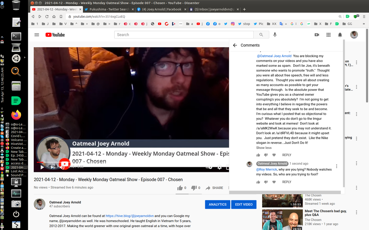Open the YouTube apps grid
The width and height of the screenshot is (369, 230).
coord(328,35)
